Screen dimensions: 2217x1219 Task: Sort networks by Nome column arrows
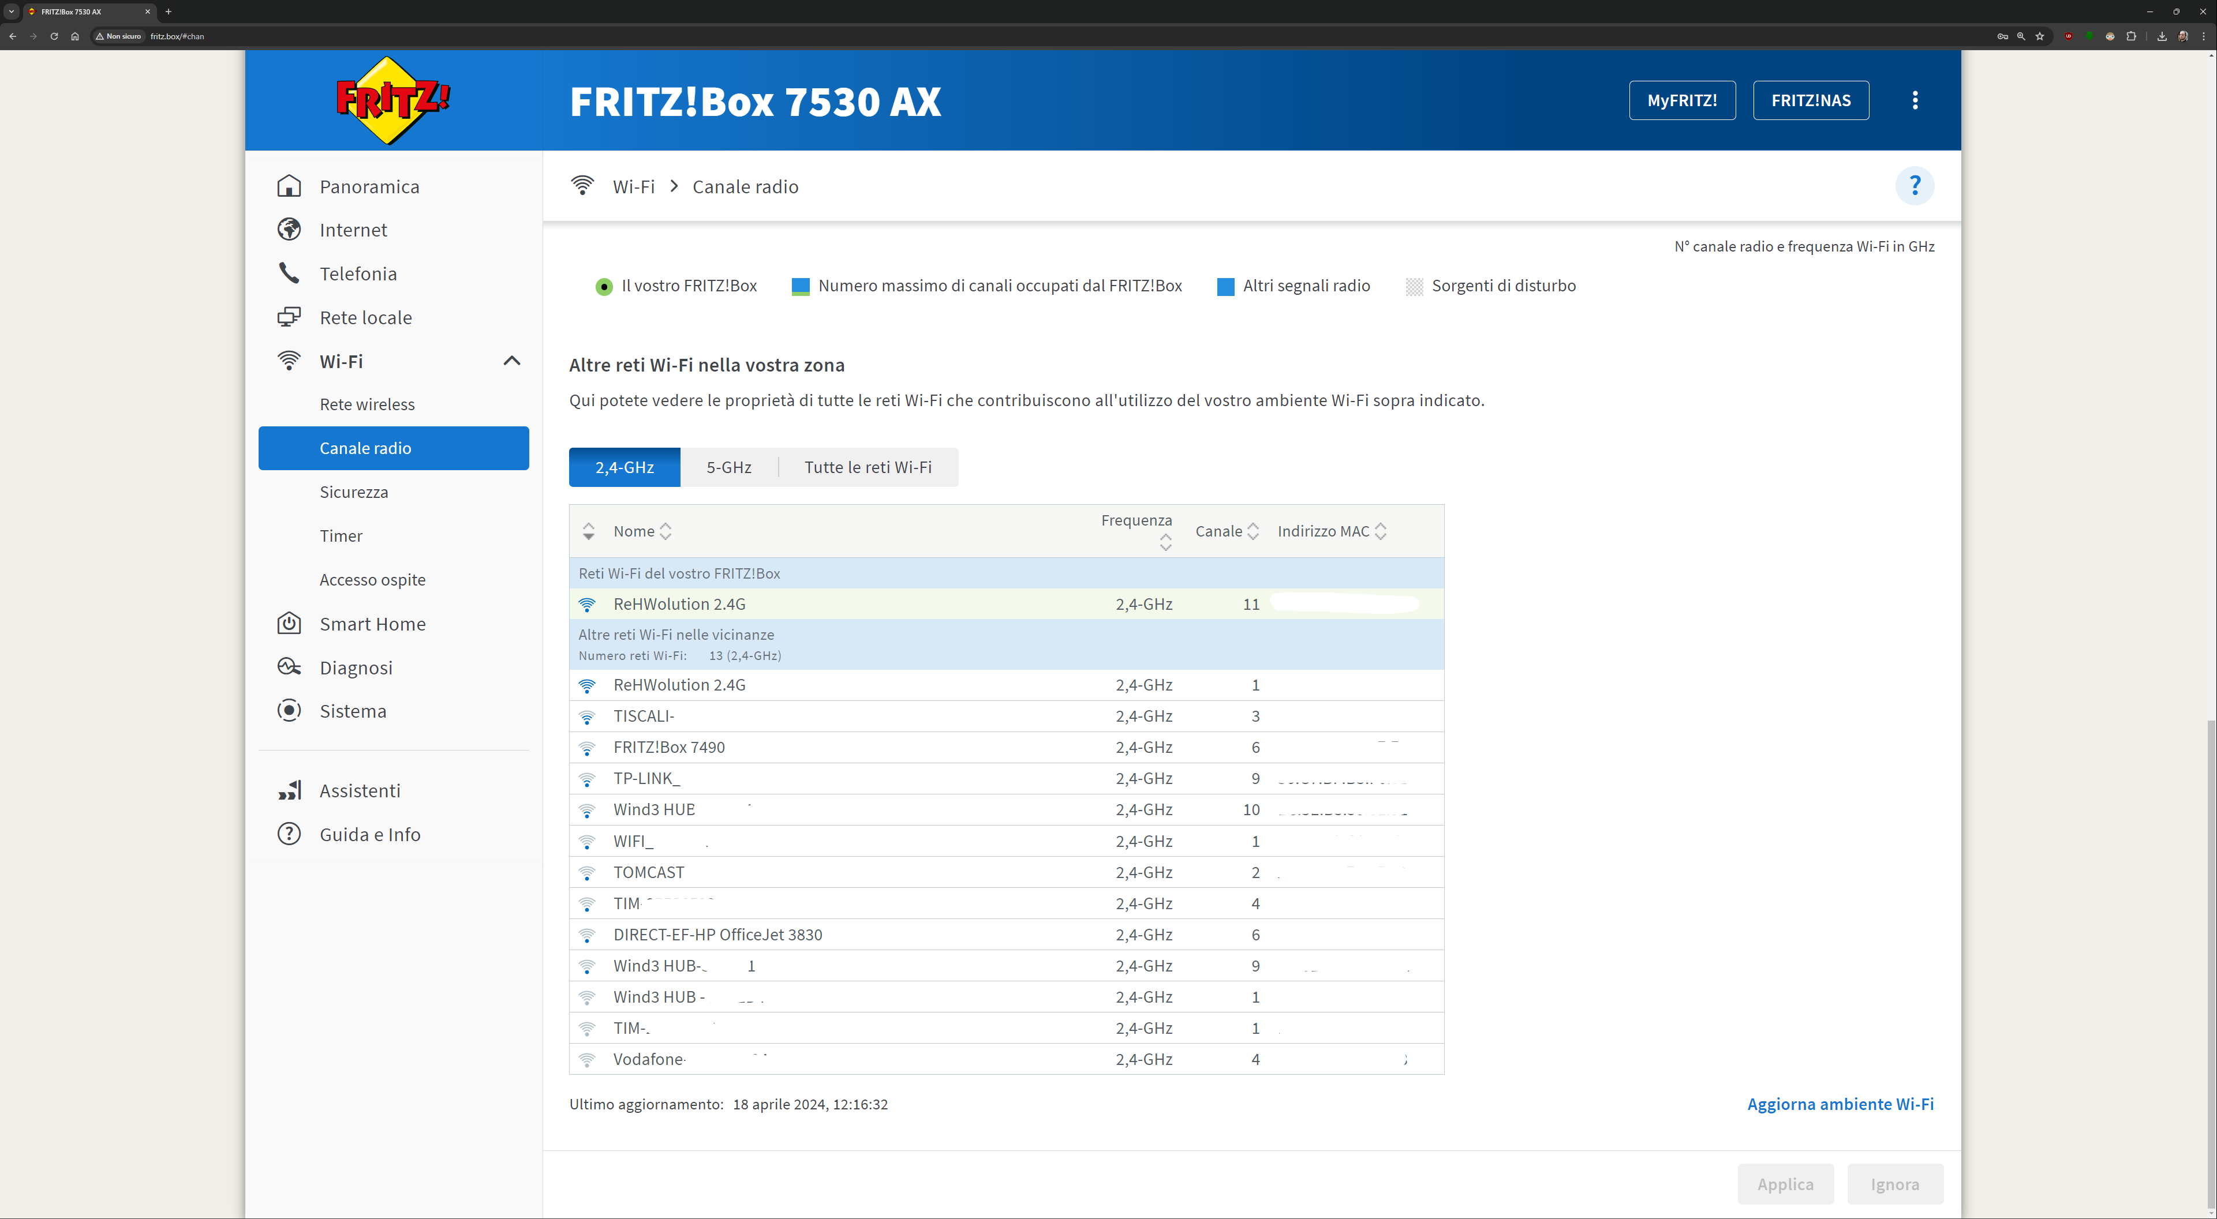(x=666, y=532)
